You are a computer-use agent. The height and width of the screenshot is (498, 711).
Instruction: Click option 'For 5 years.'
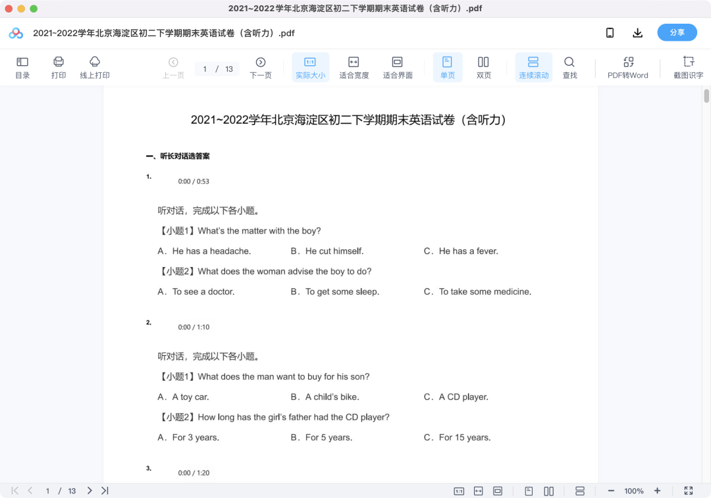[329, 437]
